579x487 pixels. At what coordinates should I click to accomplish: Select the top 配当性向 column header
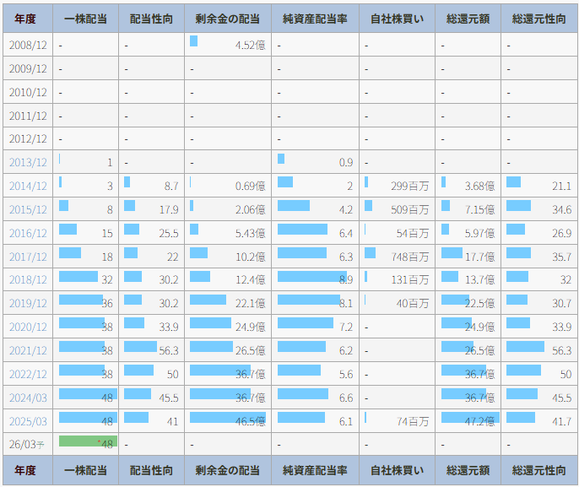click(x=151, y=19)
